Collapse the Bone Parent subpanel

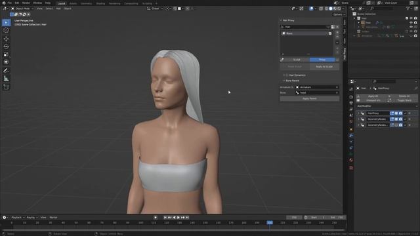(x=284, y=81)
